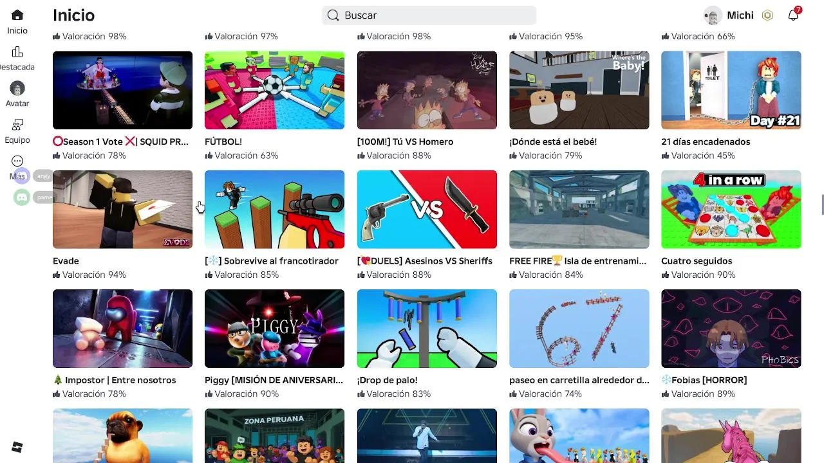824x463 pixels.
Task: Open the FÚTBOL! game thumbnail
Action: click(x=274, y=90)
